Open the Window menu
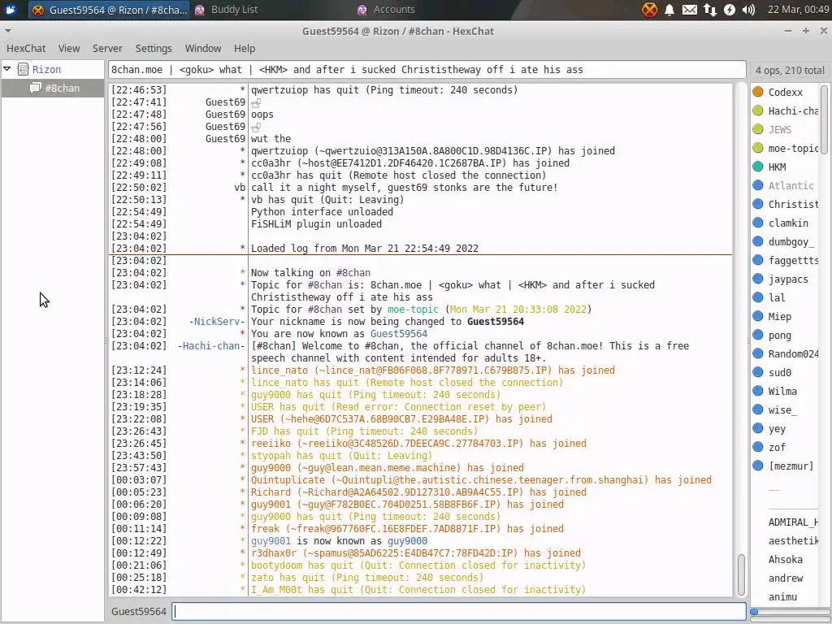The width and height of the screenshot is (832, 624). (x=202, y=48)
